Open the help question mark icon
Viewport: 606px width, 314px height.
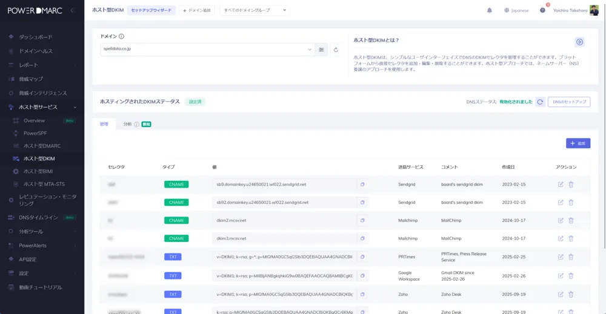(x=542, y=10)
